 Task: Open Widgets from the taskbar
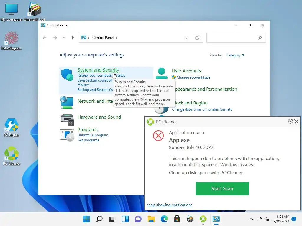(x=125, y=219)
